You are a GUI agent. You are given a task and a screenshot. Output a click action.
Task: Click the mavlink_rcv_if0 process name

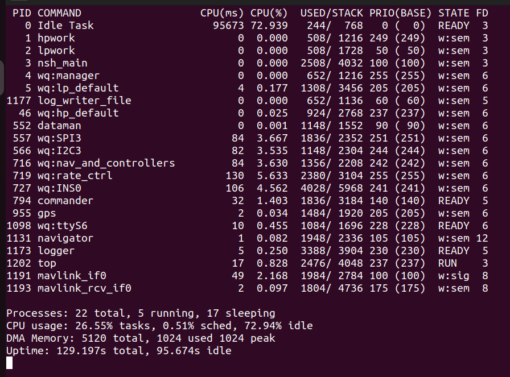pos(84,288)
